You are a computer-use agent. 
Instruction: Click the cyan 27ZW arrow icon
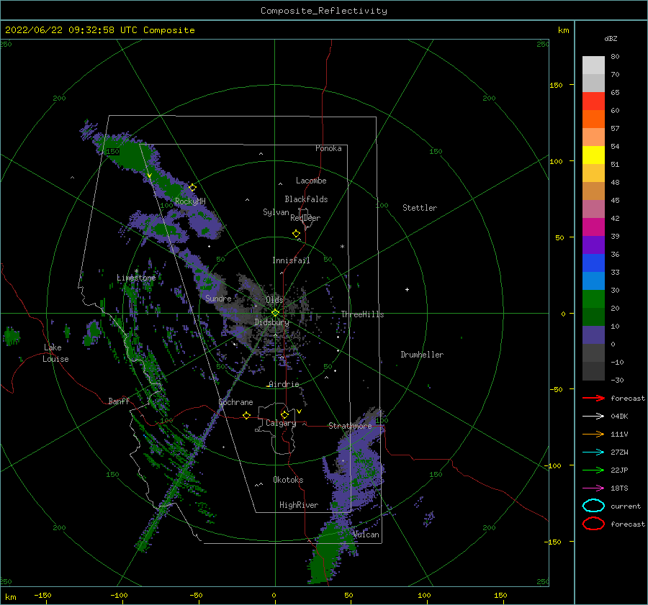coord(593,452)
